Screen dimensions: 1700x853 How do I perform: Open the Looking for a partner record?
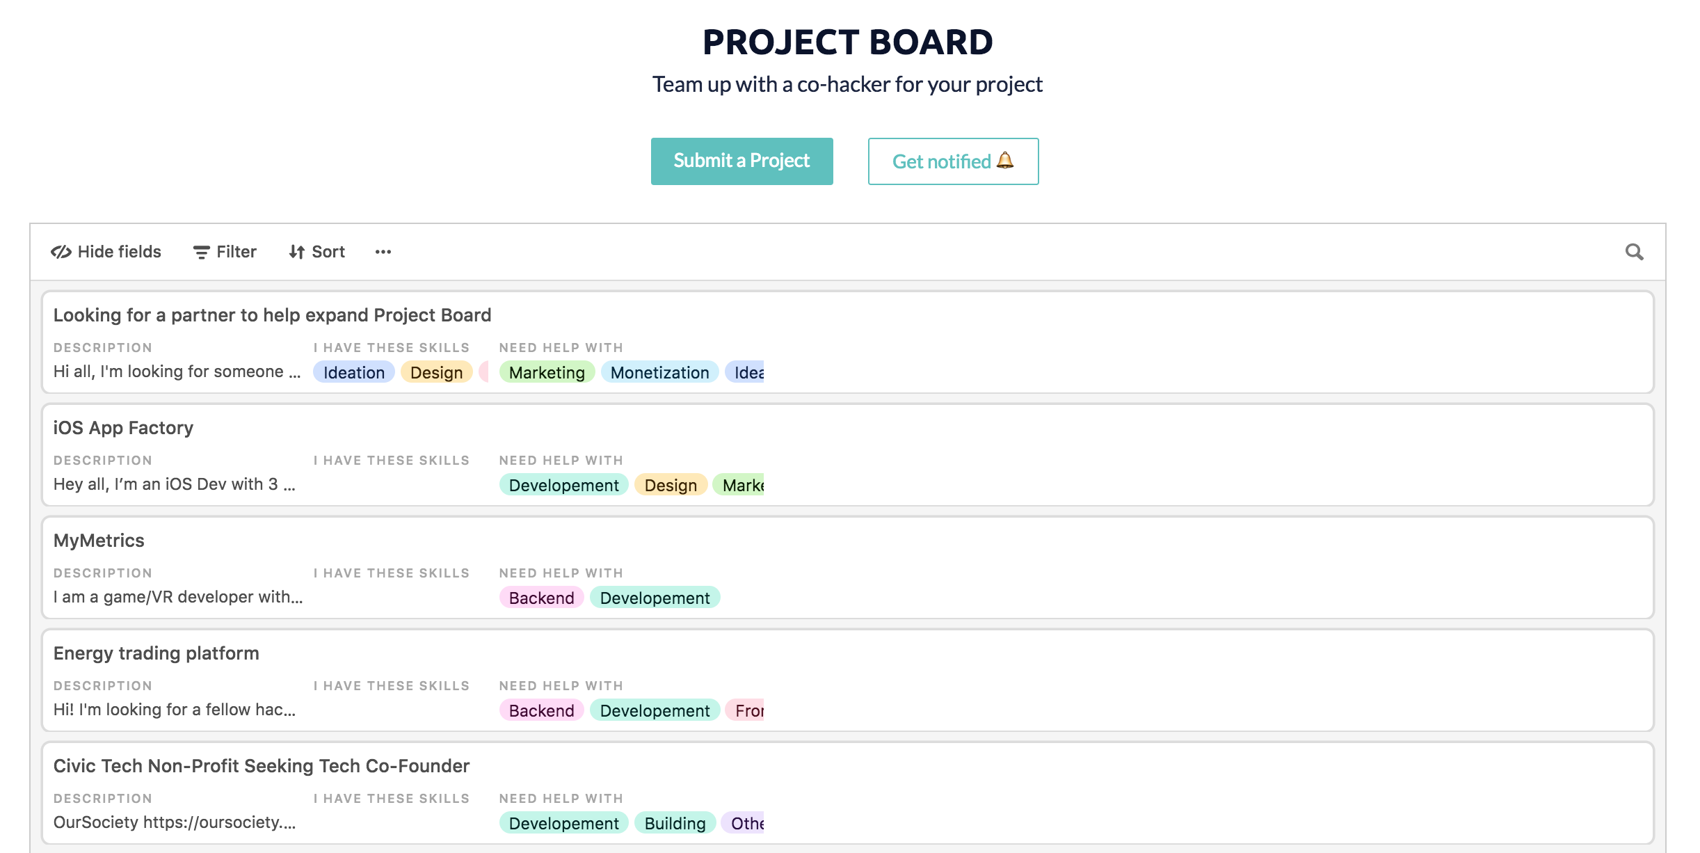(x=273, y=314)
